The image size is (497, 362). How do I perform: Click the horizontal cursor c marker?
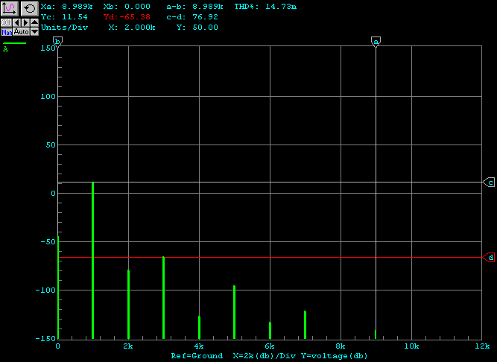490,182
